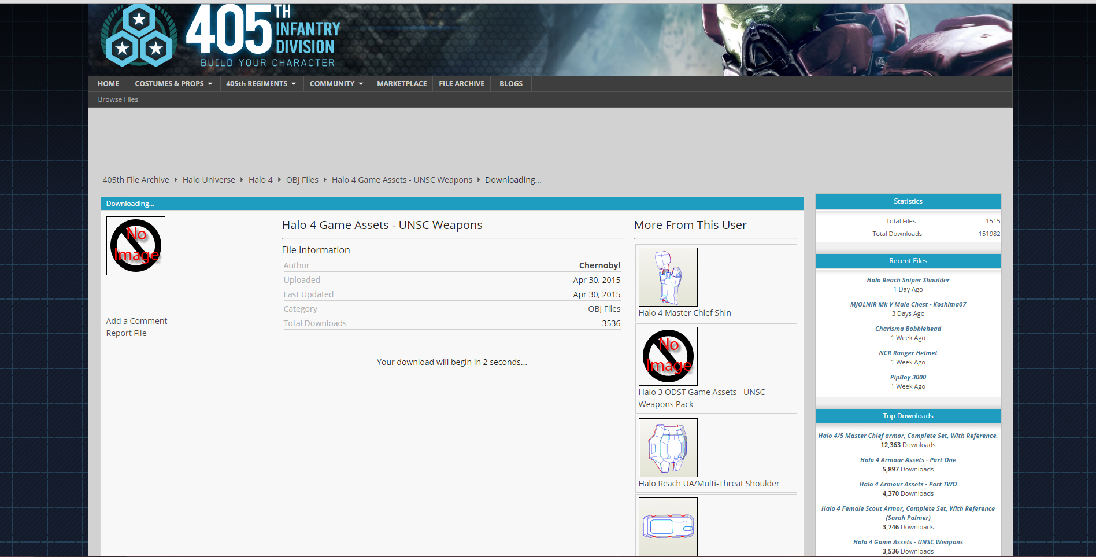Open Halo Reach UA/Multi-Threat Shoulder link
This screenshot has height=557, width=1096.
(709, 484)
